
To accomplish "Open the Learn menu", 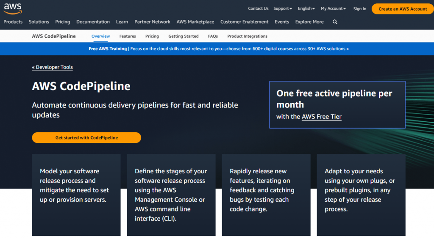I will (122, 22).
